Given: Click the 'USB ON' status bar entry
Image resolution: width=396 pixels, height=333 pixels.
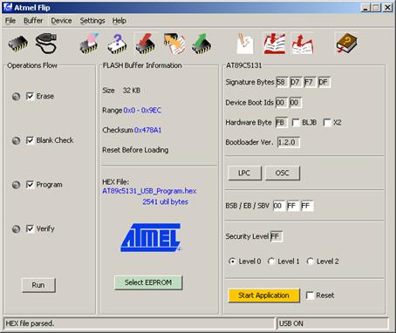Looking at the screenshot, I should [291, 323].
